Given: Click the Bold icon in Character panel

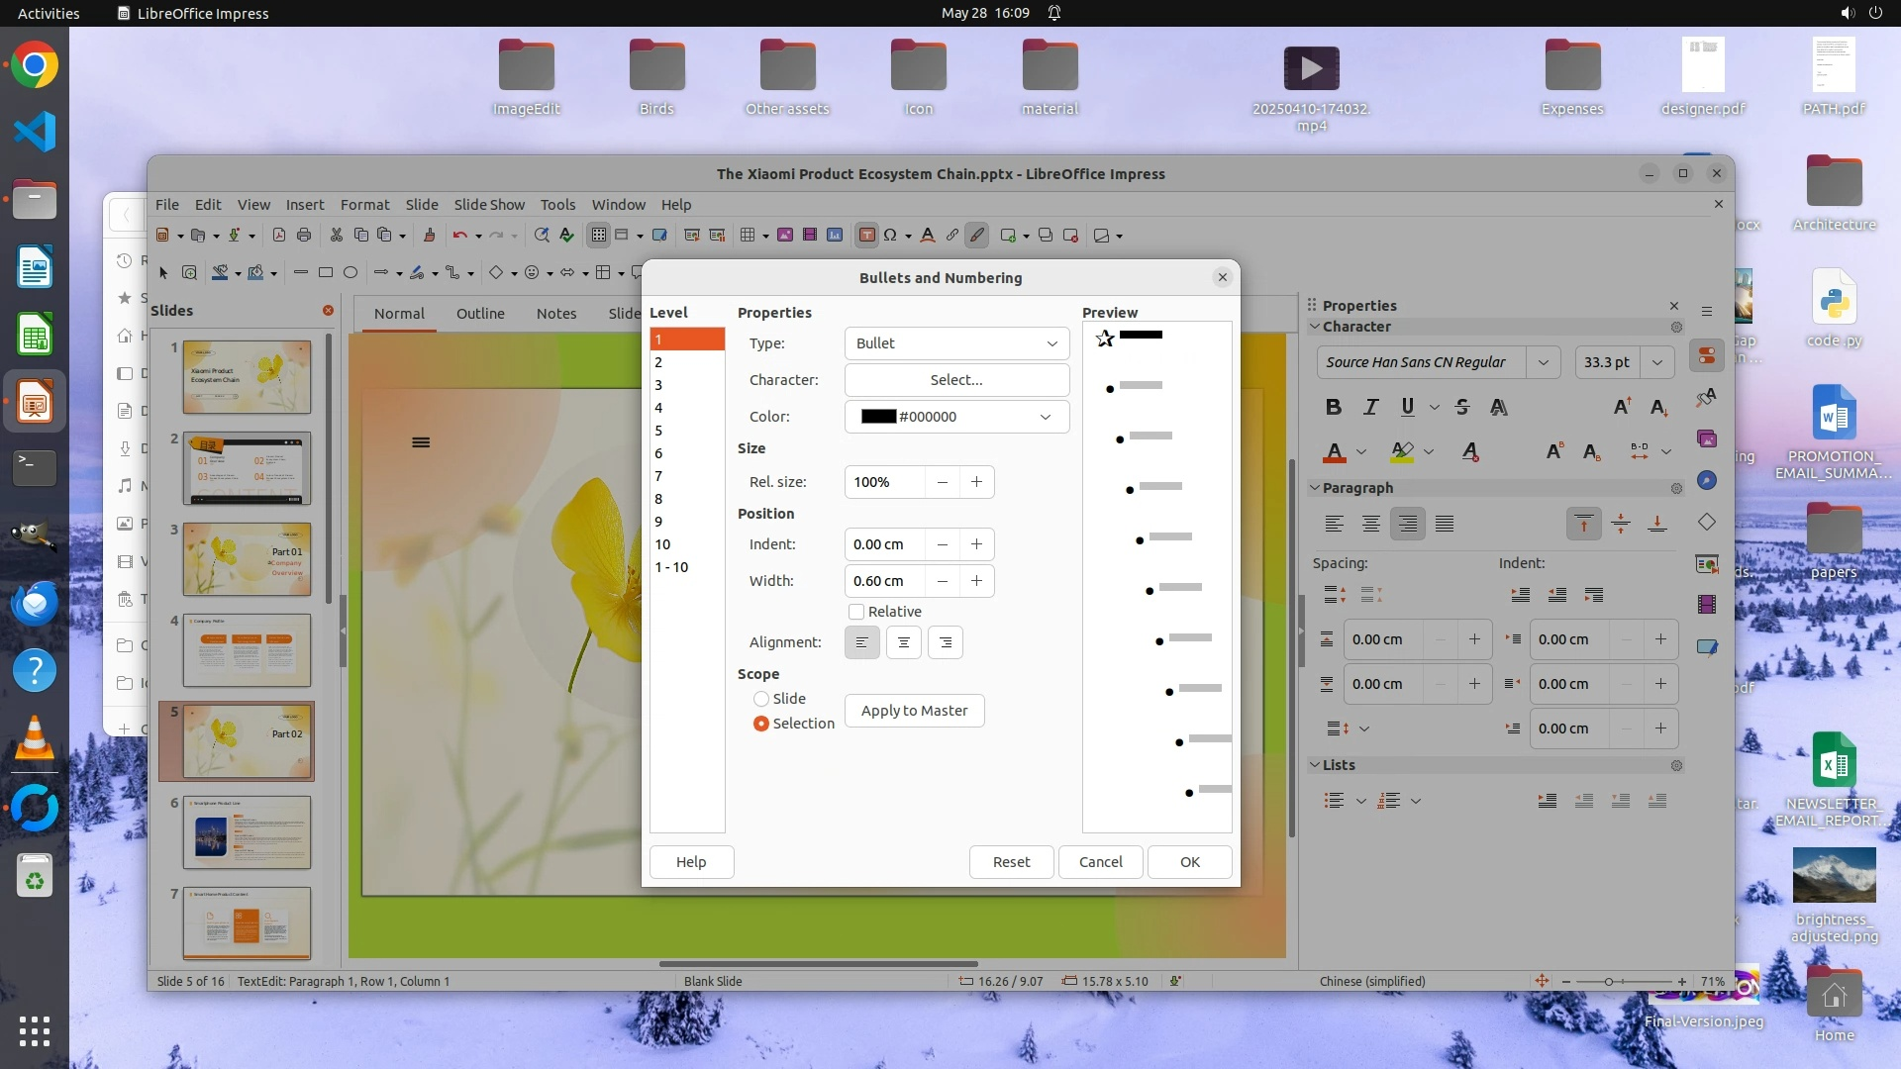Looking at the screenshot, I should tap(1334, 407).
